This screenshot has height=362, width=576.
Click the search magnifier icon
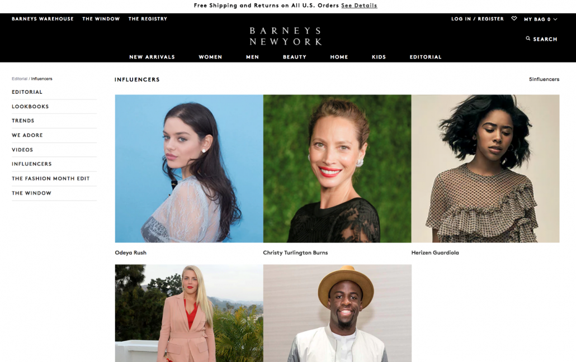528,39
